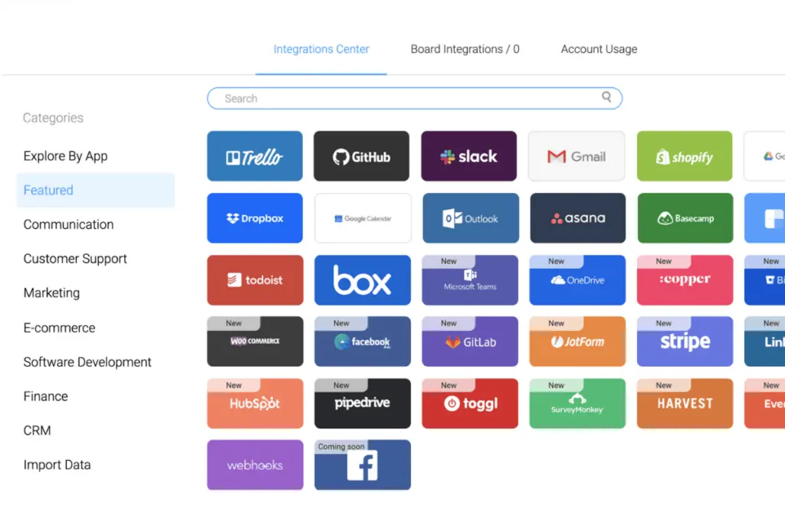Open the JotForm integration tile
The image size is (785, 523).
point(577,342)
